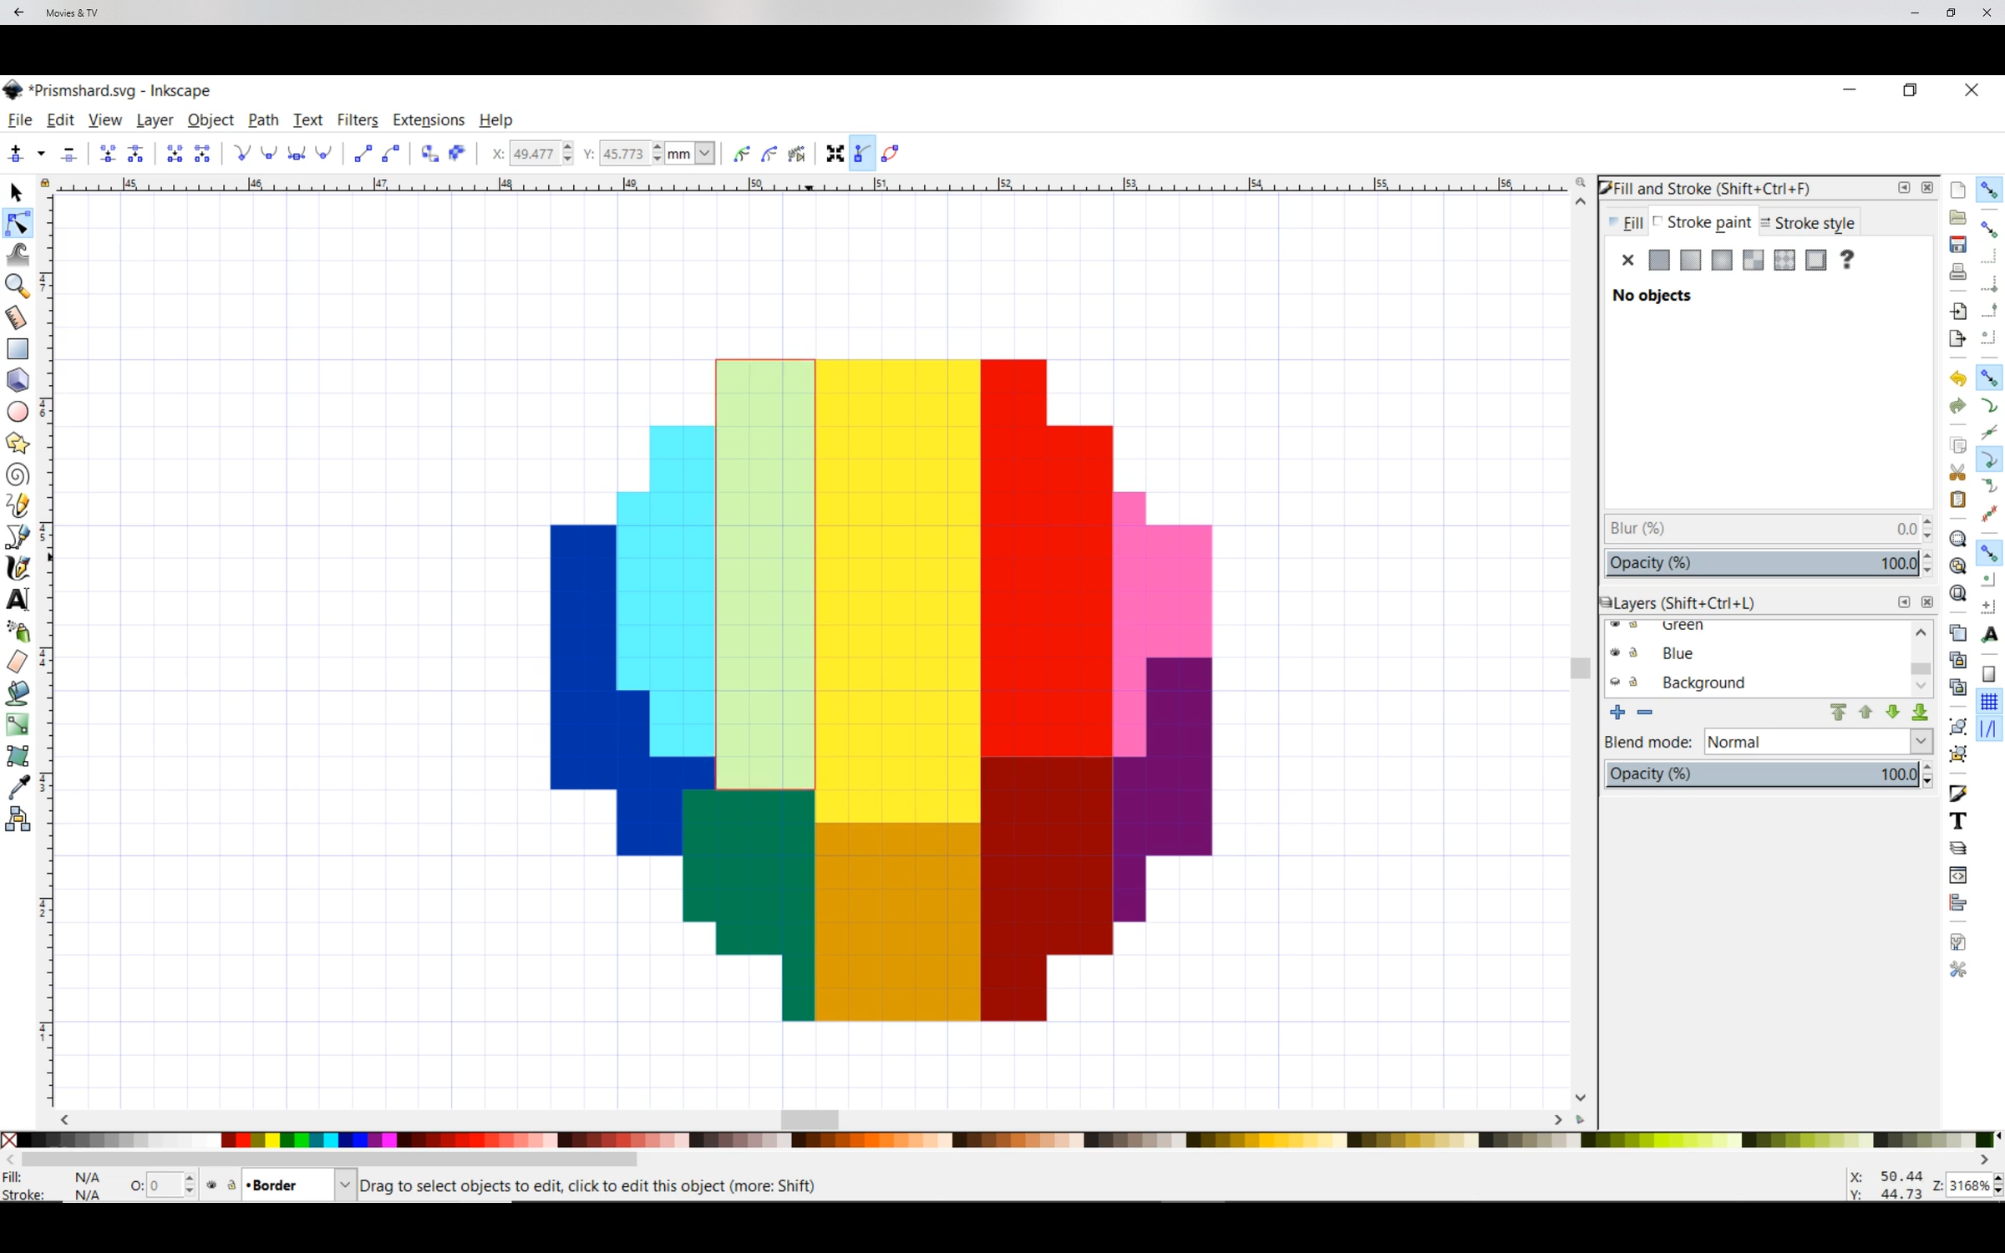This screenshot has width=2005, height=1253.
Task: Open the Border layer selector dropdown
Action: tap(345, 1185)
